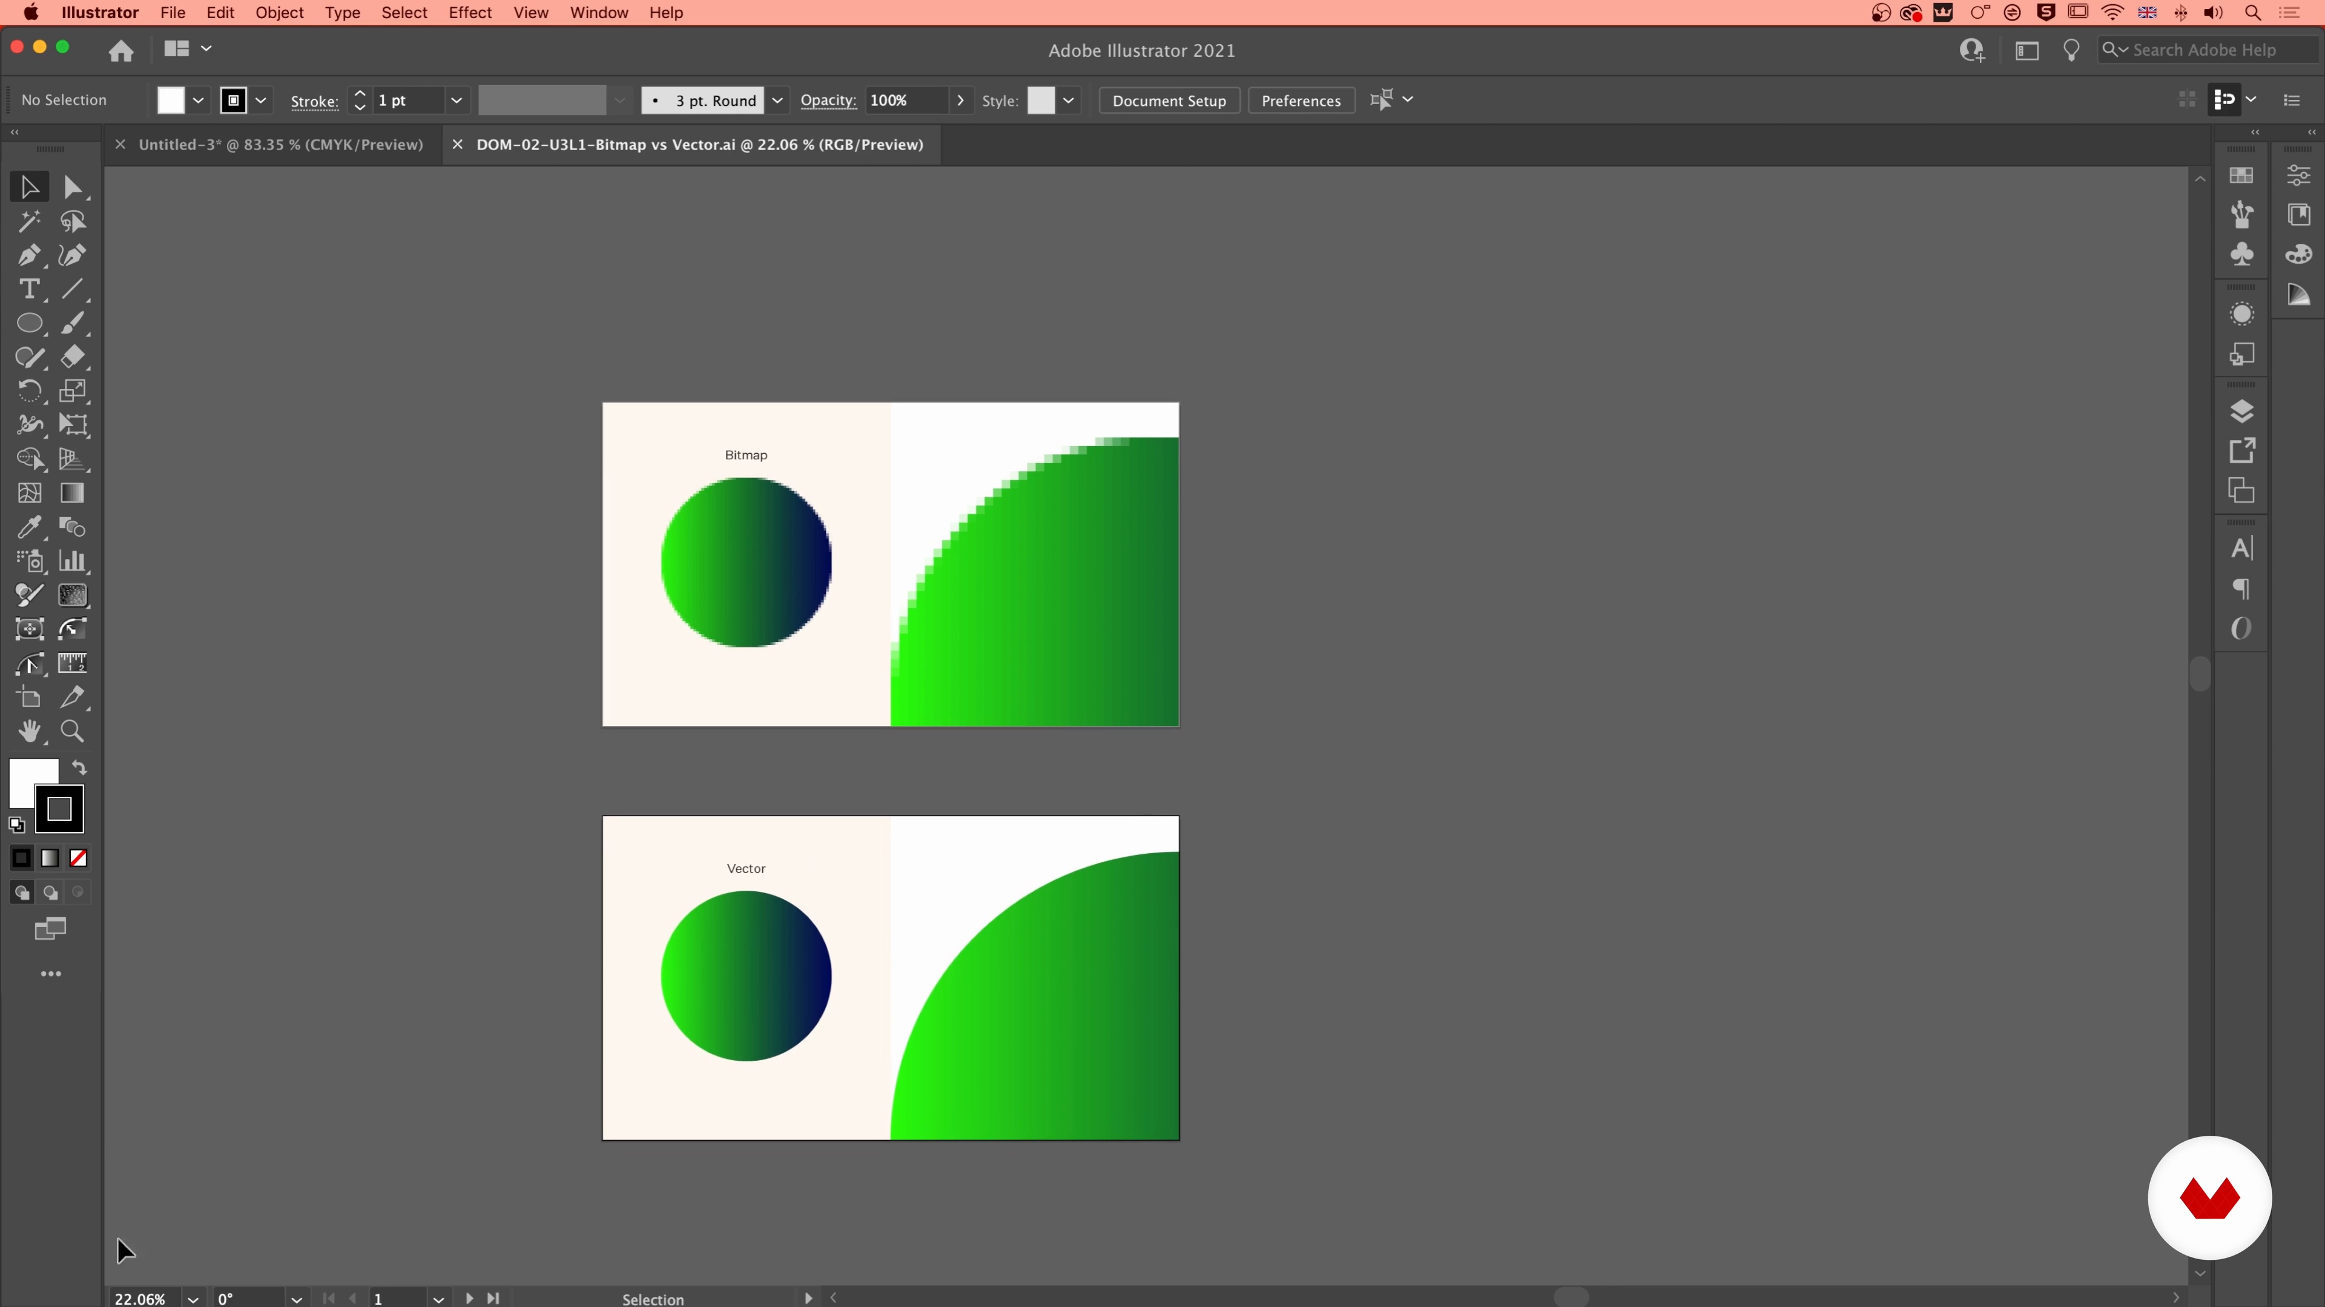Open the Asset Export panel
Screen dimensions: 2325x1307
(x=2242, y=450)
